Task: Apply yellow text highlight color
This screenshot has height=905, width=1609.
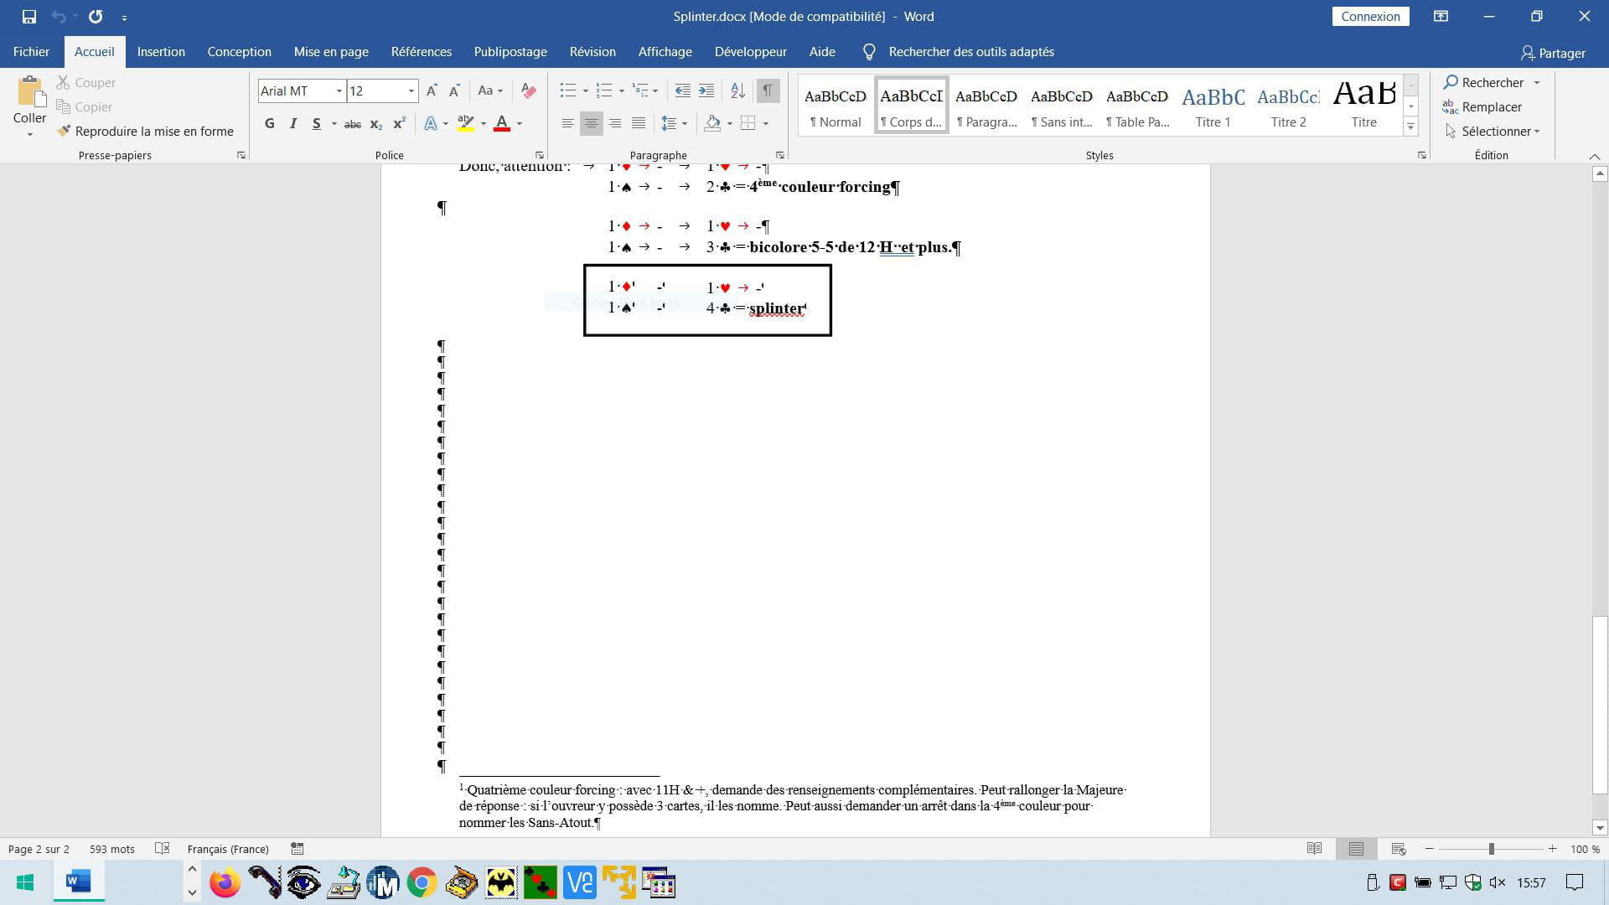Action: (466, 123)
